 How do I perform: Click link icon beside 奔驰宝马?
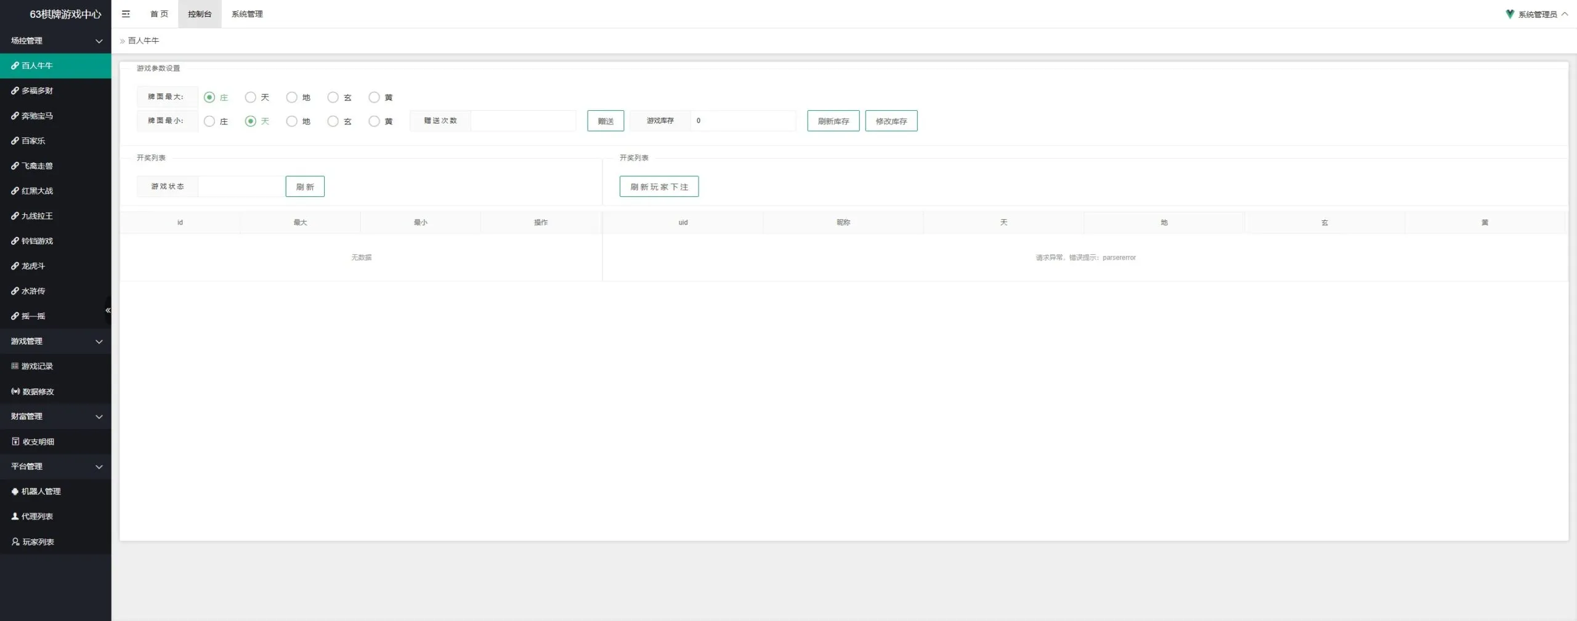[15, 116]
